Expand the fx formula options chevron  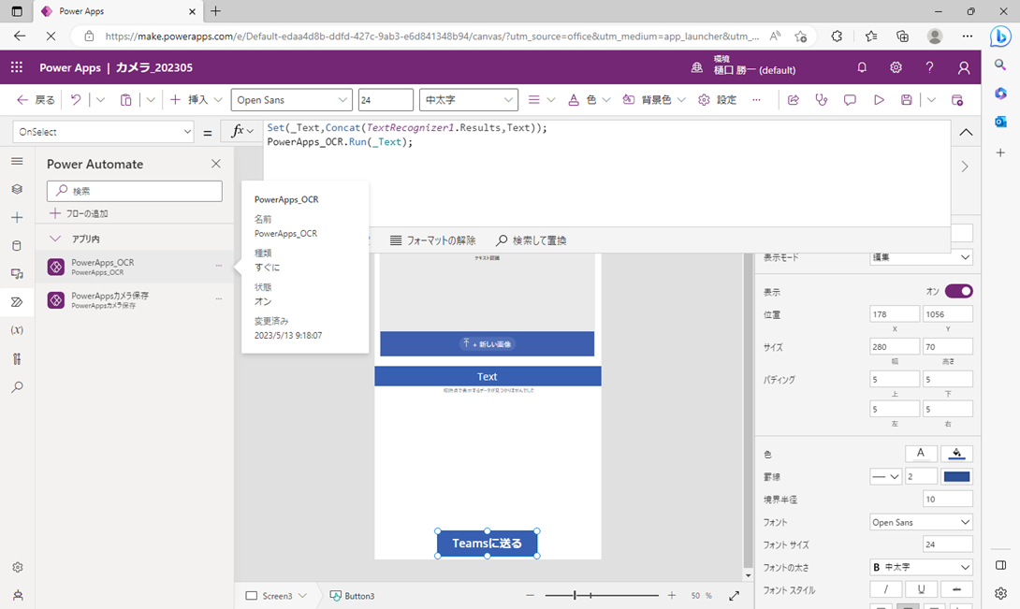pyautogui.click(x=250, y=131)
